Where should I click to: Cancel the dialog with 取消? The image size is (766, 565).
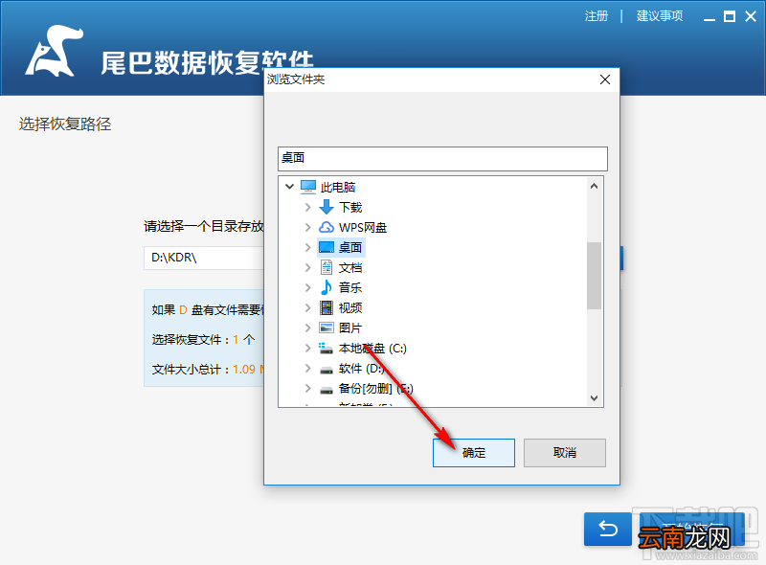565,453
